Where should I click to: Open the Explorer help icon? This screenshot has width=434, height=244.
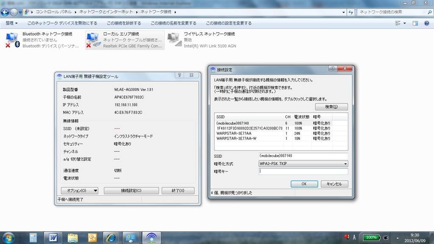[x=426, y=23]
